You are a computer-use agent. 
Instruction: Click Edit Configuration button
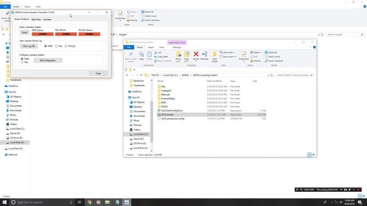[48, 61]
